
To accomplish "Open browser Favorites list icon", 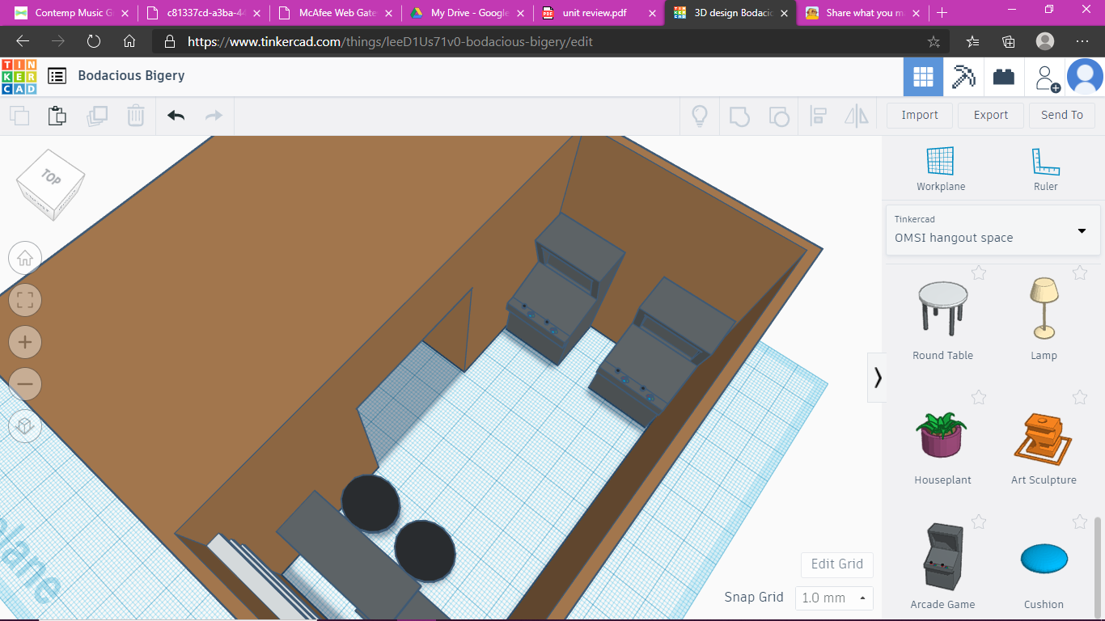I will [x=972, y=41].
